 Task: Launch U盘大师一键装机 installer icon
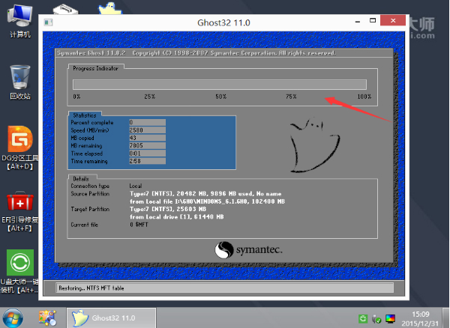(19, 265)
